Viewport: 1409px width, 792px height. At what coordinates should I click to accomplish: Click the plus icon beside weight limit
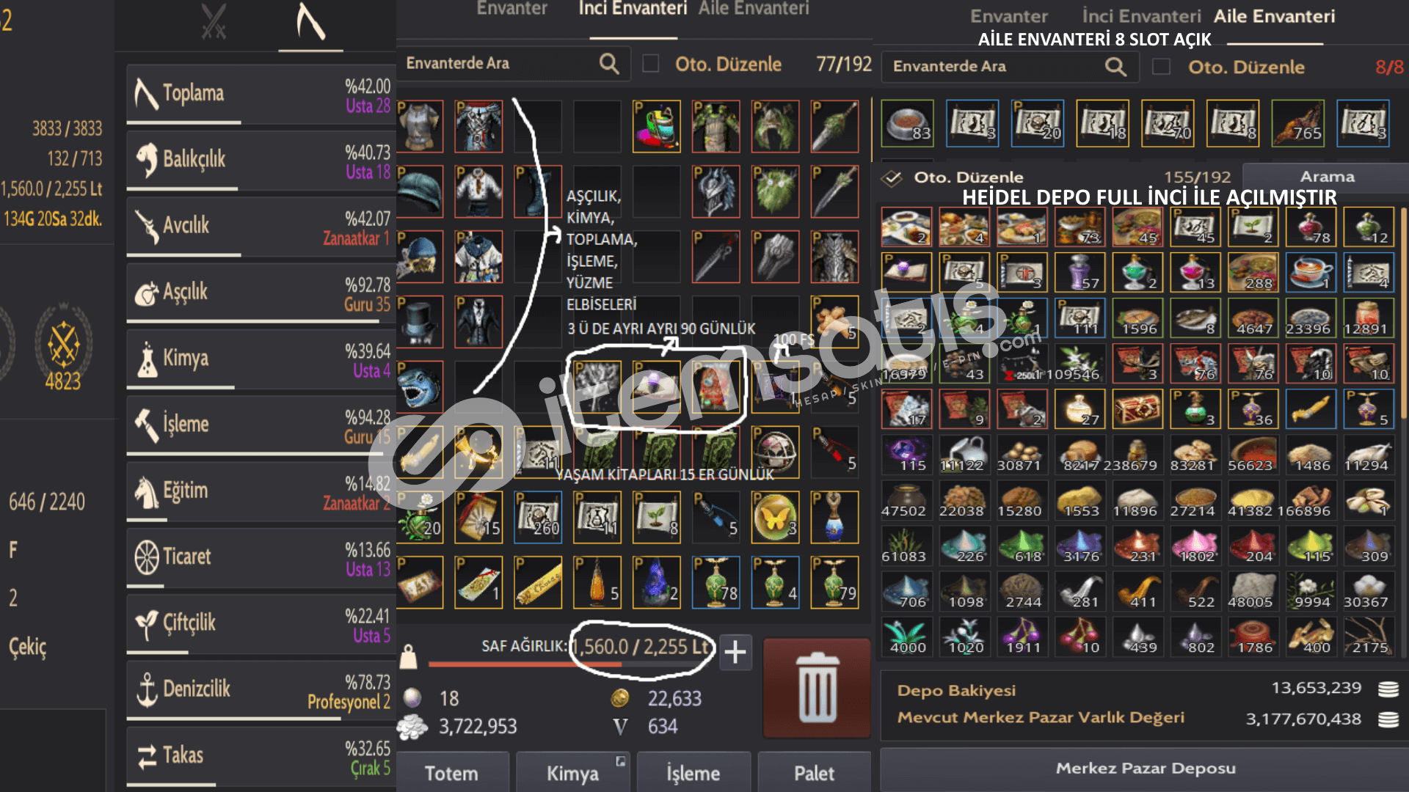click(x=735, y=652)
